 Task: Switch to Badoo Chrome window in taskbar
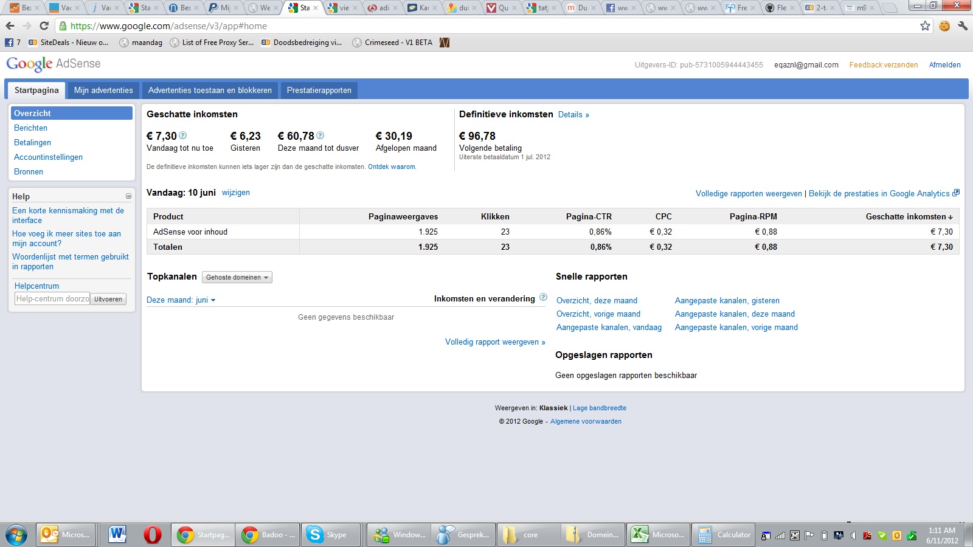tap(268, 535)
